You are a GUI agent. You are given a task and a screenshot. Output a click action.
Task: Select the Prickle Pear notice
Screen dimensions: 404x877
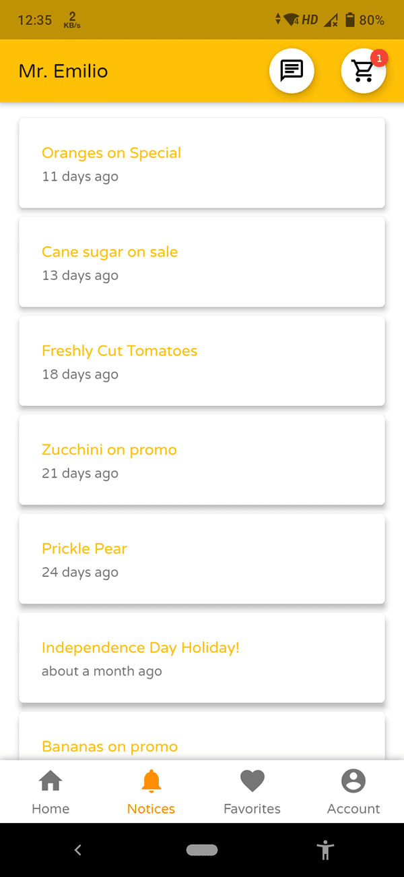coord(202,559)
